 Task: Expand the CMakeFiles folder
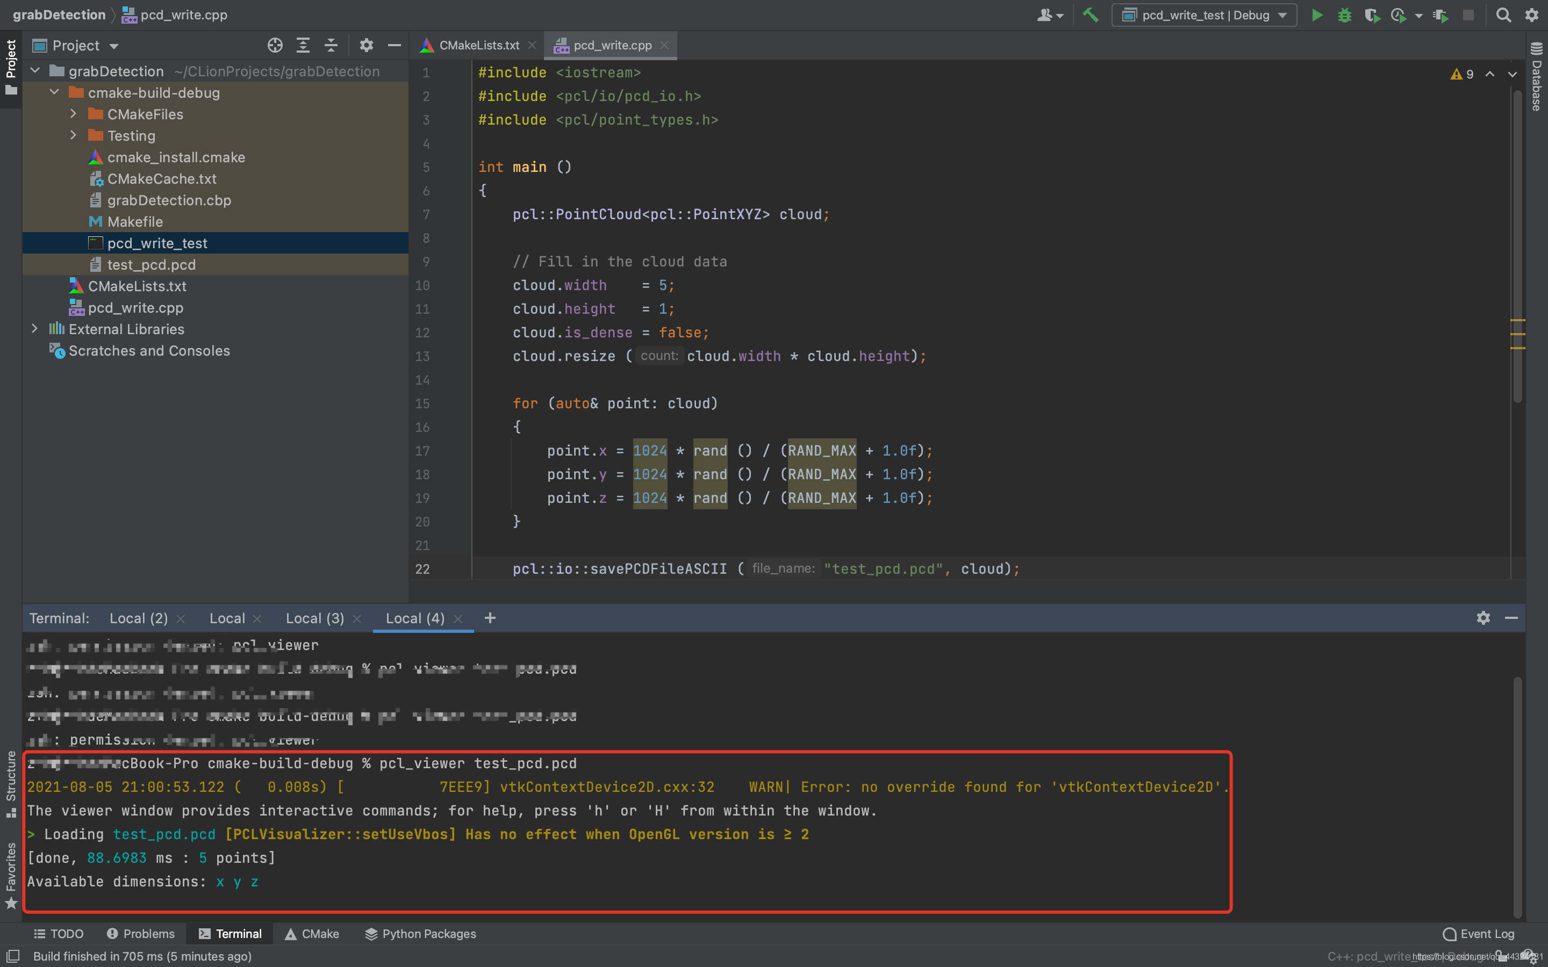(74, 114)
